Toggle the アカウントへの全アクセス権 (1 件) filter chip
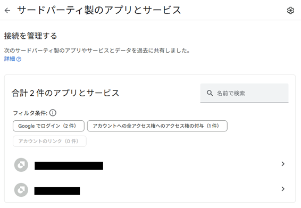301x208 pixels. coord(157,126)
